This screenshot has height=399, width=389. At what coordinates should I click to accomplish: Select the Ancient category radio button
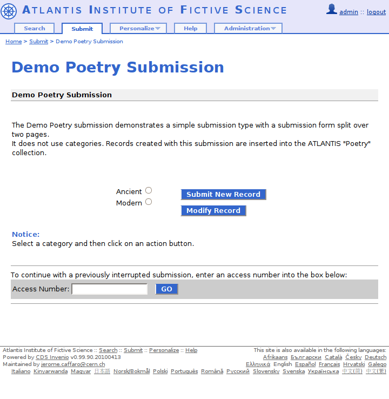click(149, 190)
